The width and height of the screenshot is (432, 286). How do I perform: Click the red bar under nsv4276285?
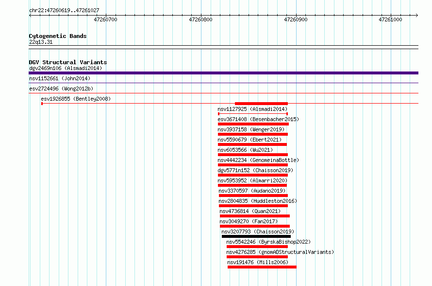(257, 257)
